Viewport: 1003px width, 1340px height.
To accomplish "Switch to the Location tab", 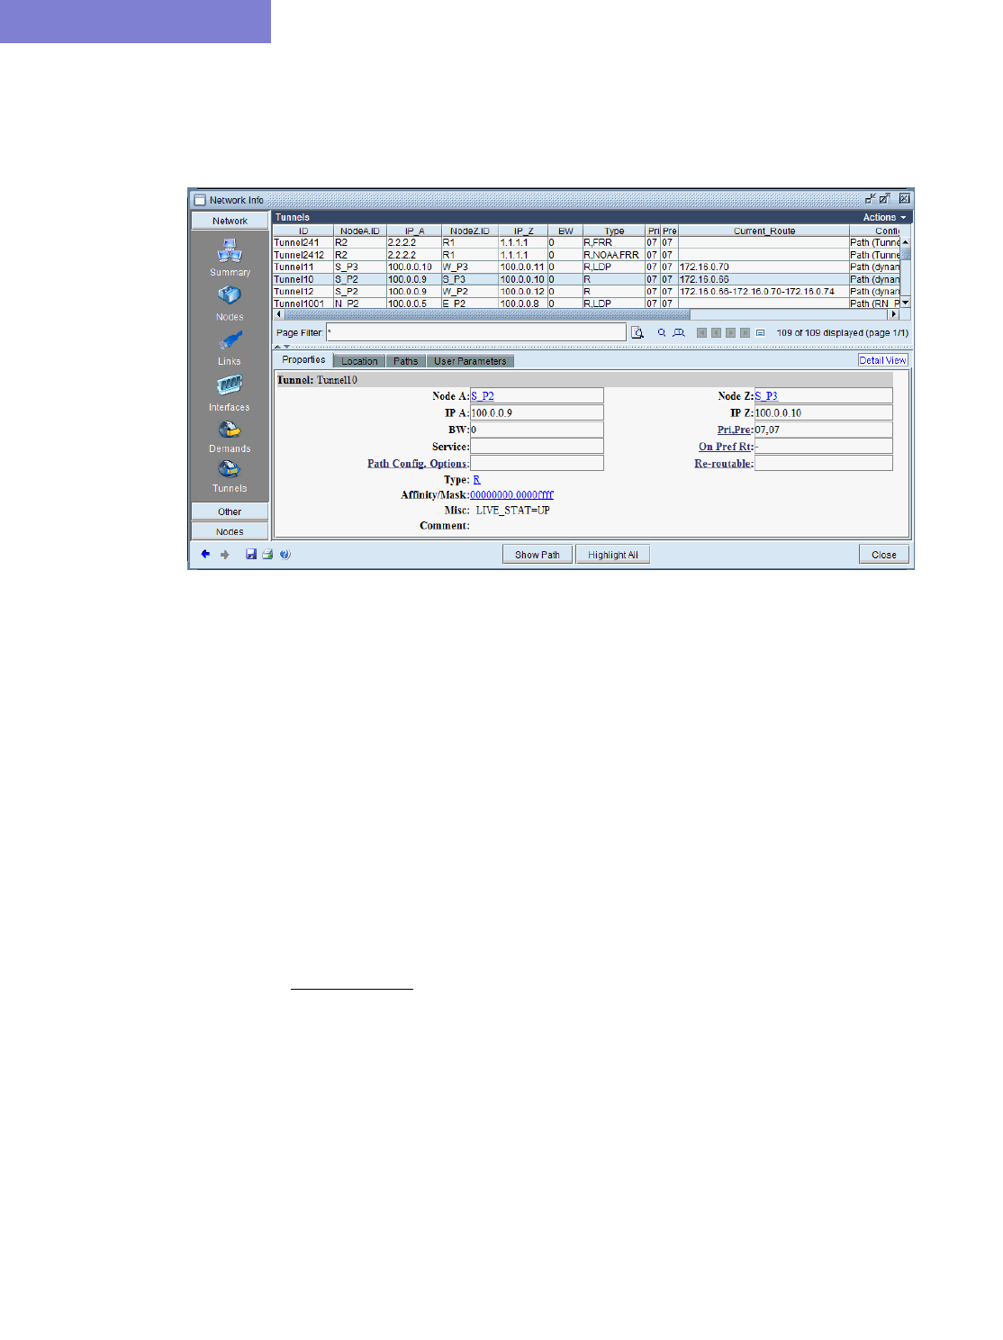I will click(359, 361).
